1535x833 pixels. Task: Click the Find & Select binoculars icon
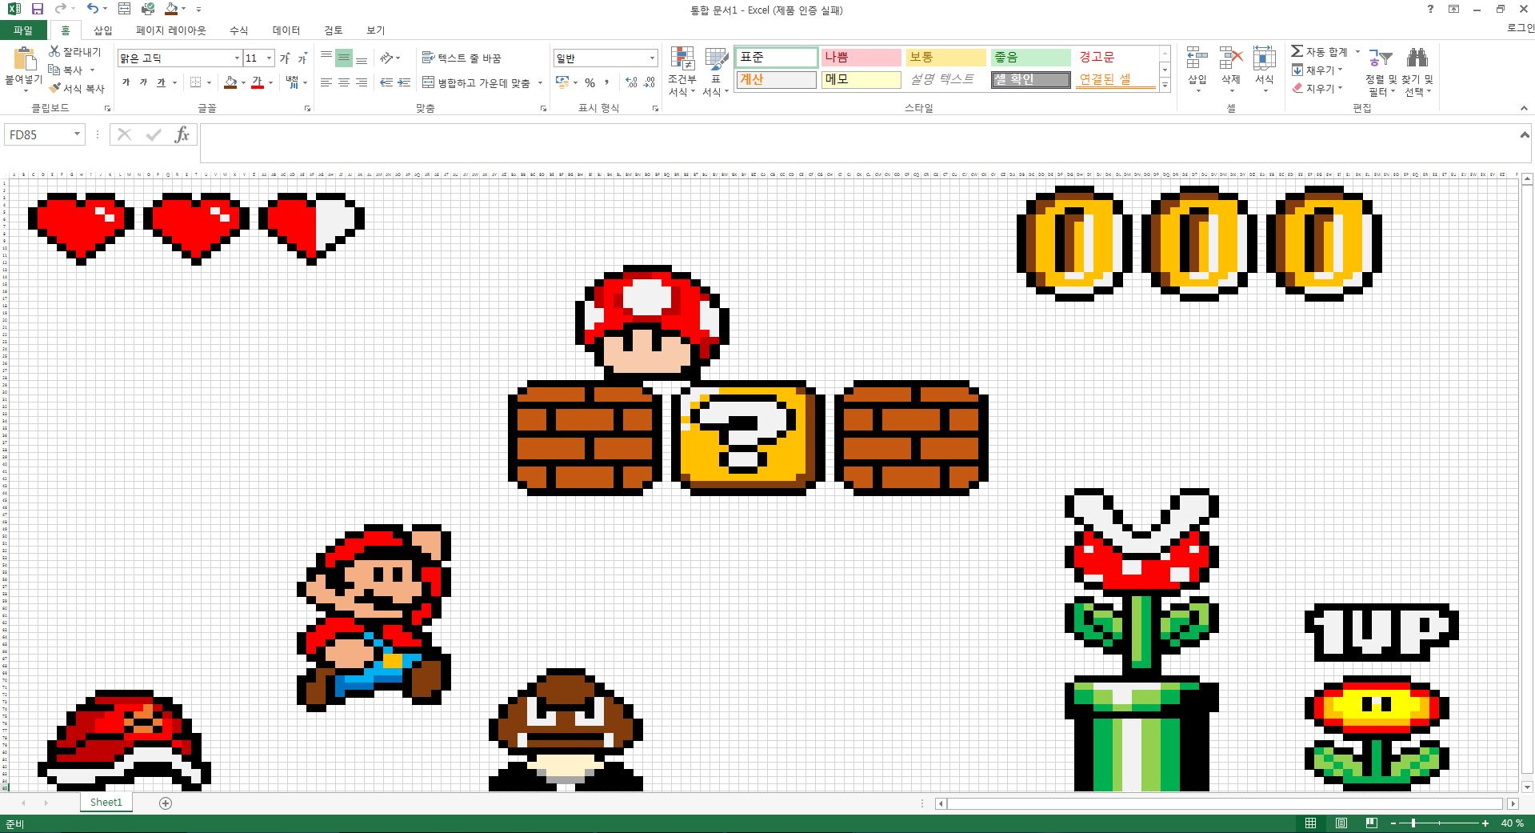(x=1417, y=59)
